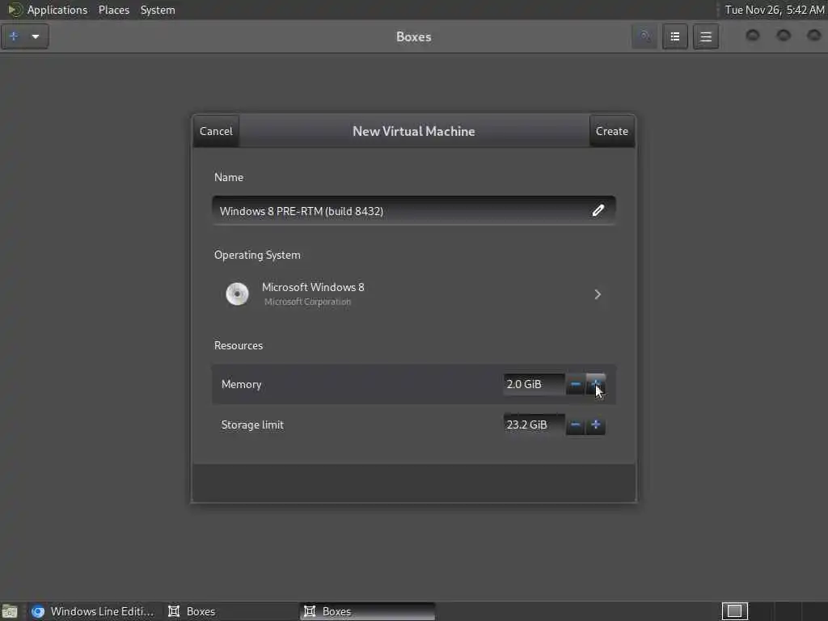Click the Boxes title in the header bar
The image size is (828, 621).
pyautogui.click(x=413, y=36)
